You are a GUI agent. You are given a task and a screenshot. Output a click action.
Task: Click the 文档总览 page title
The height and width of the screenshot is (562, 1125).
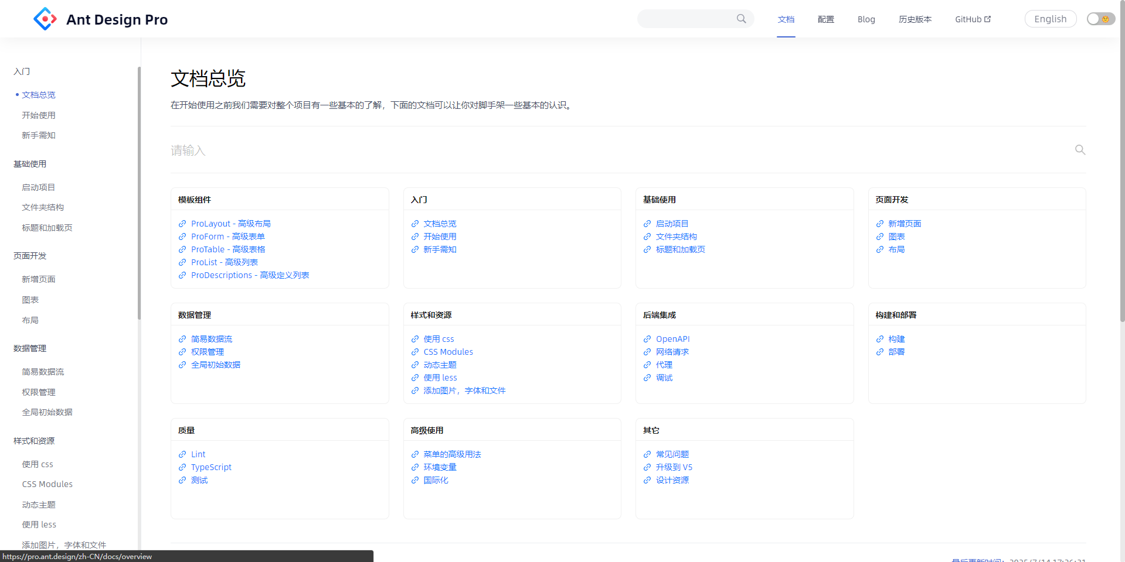pyautogui.click(x=208, y=78)
